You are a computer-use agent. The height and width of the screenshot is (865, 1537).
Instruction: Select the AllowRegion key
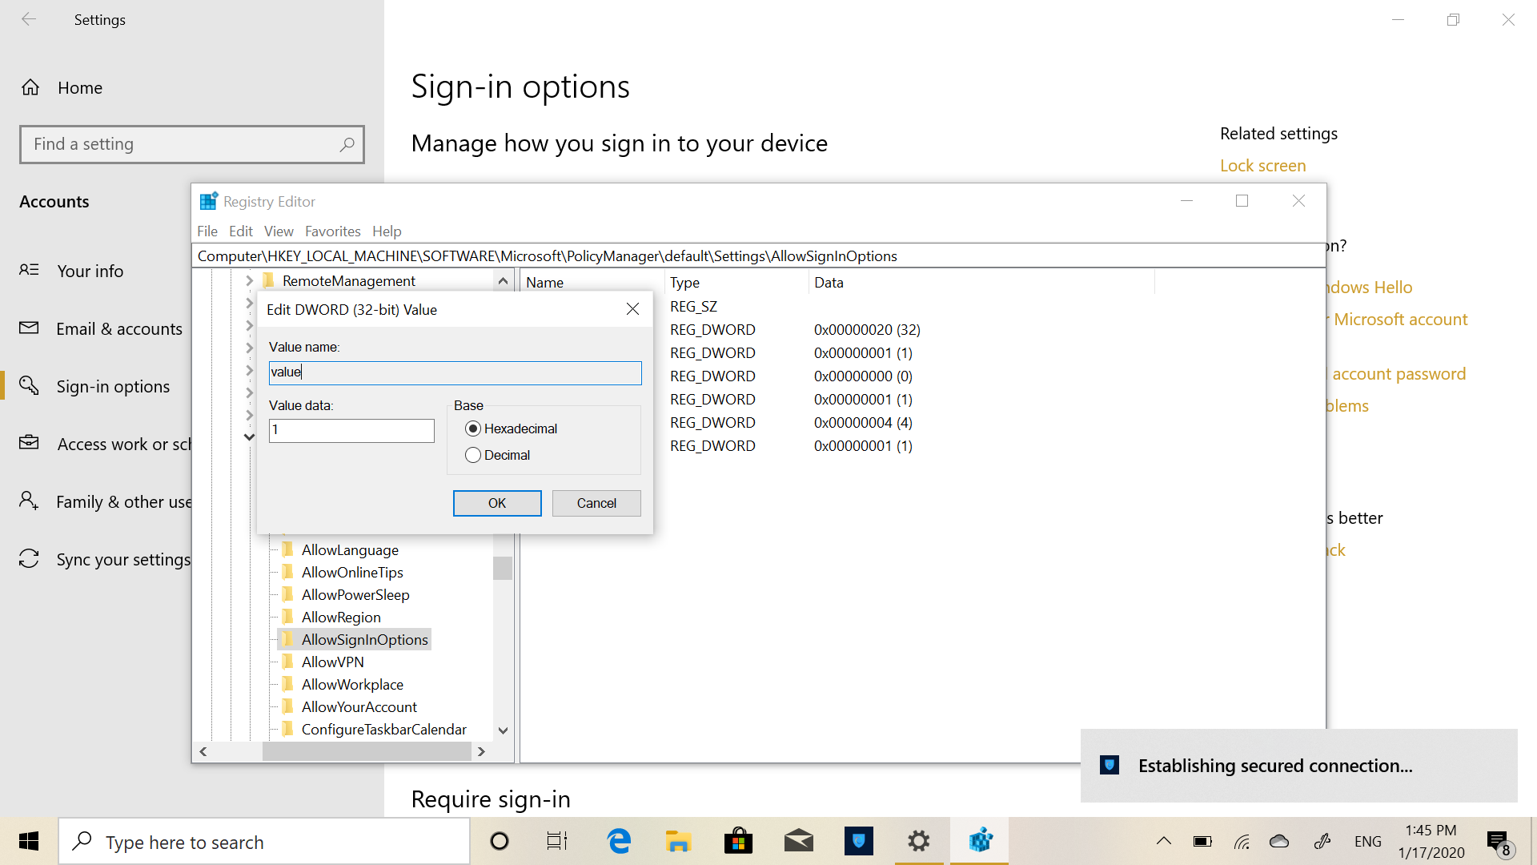[x=341, y=617]
